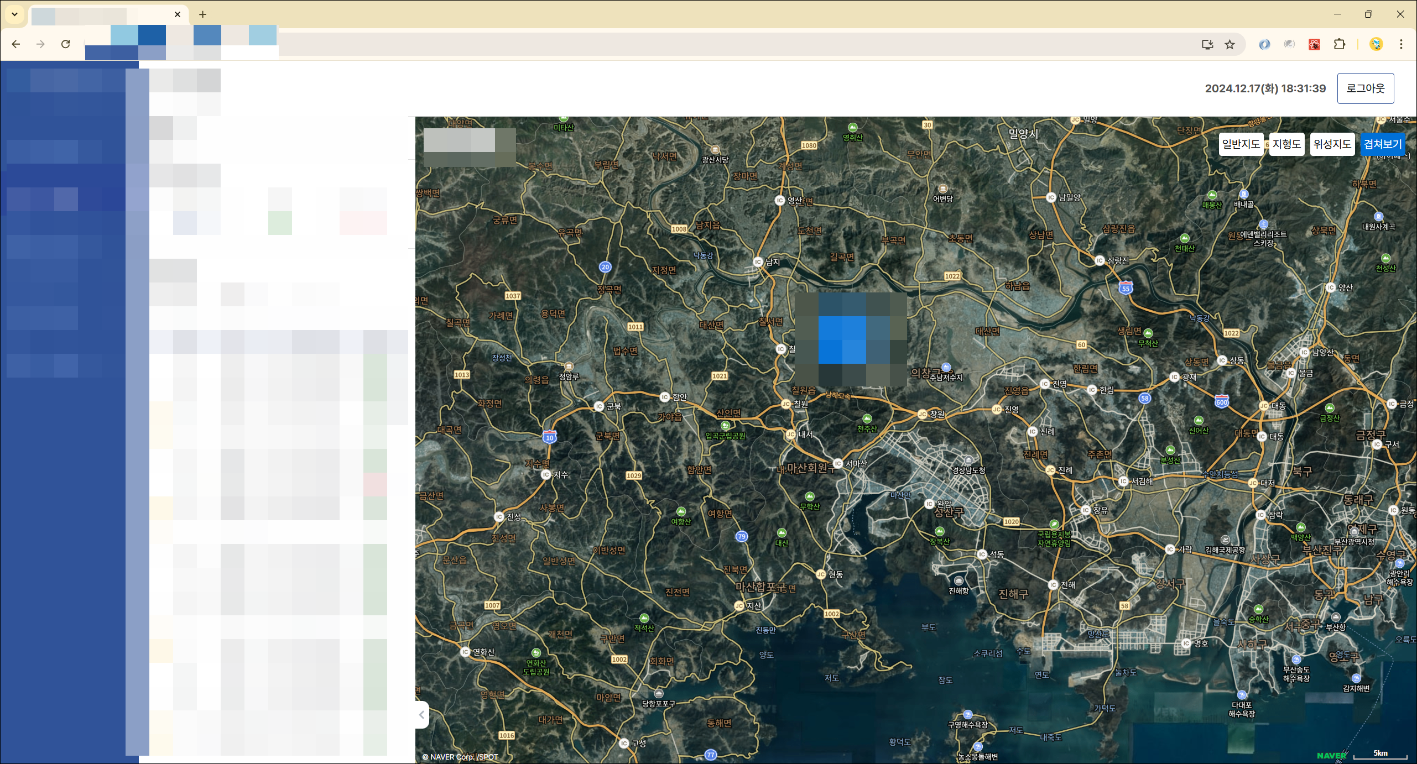Click the 경상남도청 landmark icon on map
This screenshot has width=1417, height=764.
tap(968, 461)
